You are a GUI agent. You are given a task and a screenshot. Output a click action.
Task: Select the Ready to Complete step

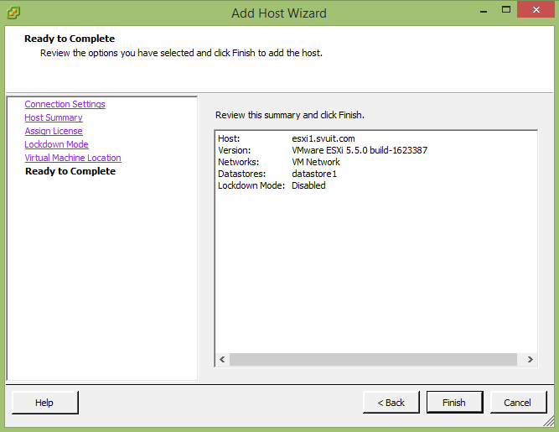coord(70,171)
